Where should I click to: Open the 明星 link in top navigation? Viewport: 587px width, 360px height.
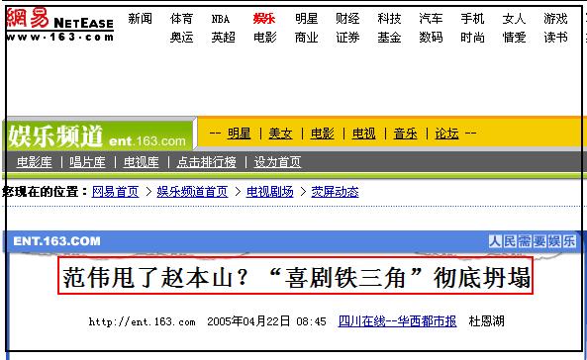(x=306, y=19)
